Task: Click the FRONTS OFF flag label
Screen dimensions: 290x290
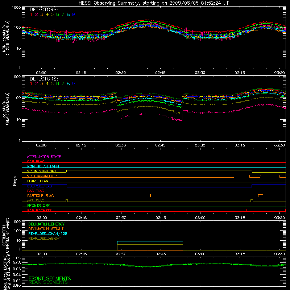Action: pos(38,205)
